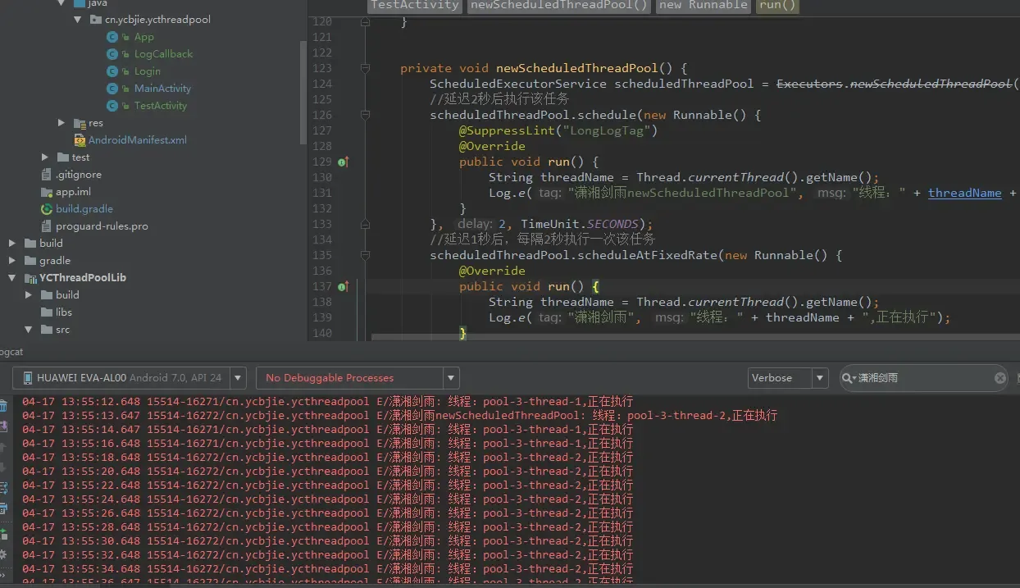Viewport: 1020px width, 588px height.
Task: Click the search magnifier icon in logcat filter
Action: click(848, 378)
